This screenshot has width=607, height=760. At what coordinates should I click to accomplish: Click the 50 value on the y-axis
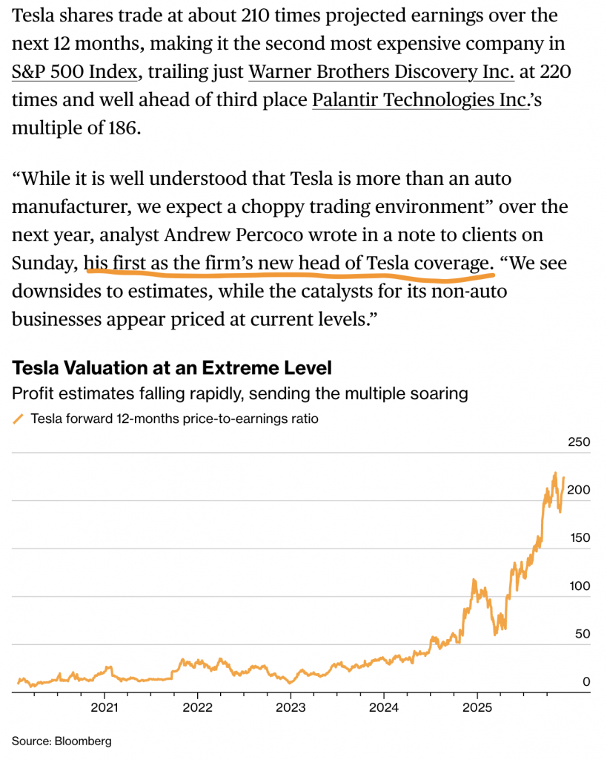pyautogui.click(x=582, y=634)
